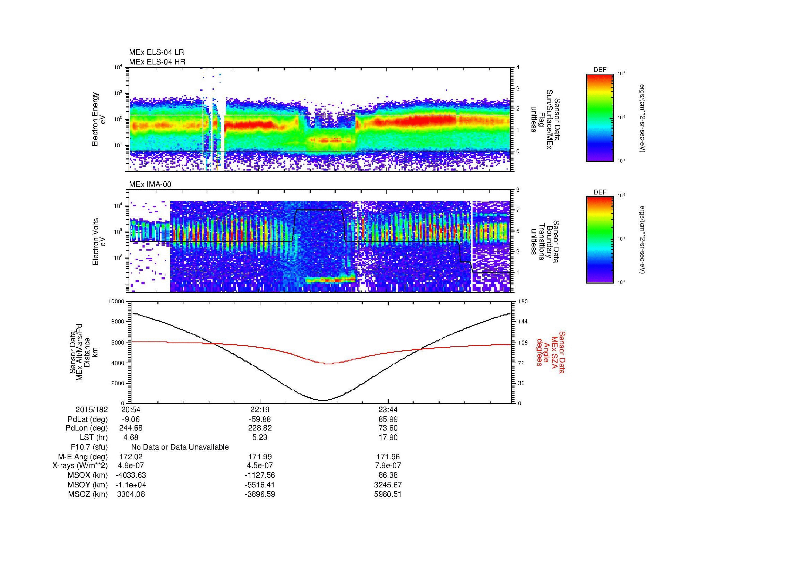Click the 'MSOX (km)' row label
Viewport: 811px width, 573px height.
[x=88, y=475]
